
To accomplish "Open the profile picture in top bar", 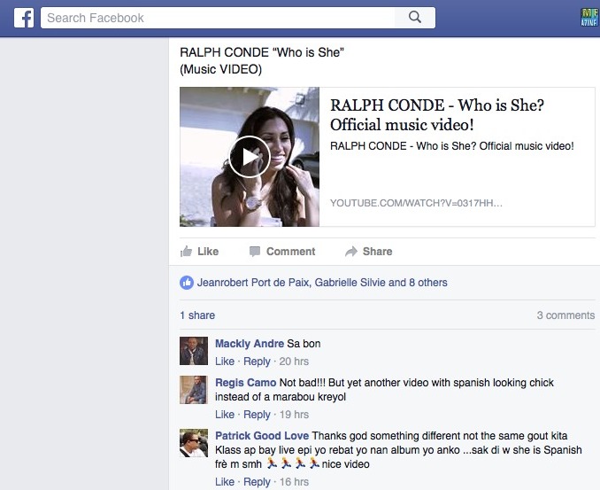I will click(x=588, y=17).
